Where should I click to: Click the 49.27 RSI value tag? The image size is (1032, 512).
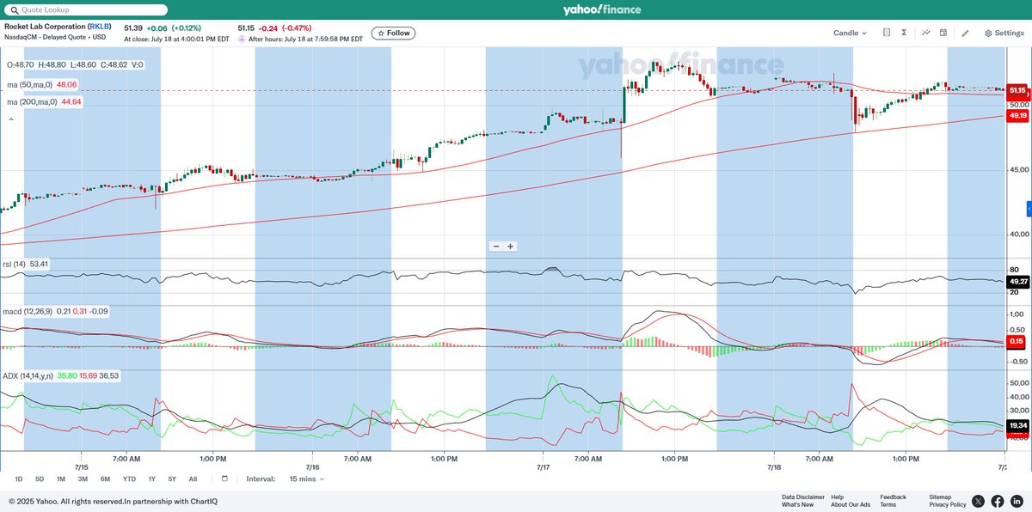[x=1017, y=281]
